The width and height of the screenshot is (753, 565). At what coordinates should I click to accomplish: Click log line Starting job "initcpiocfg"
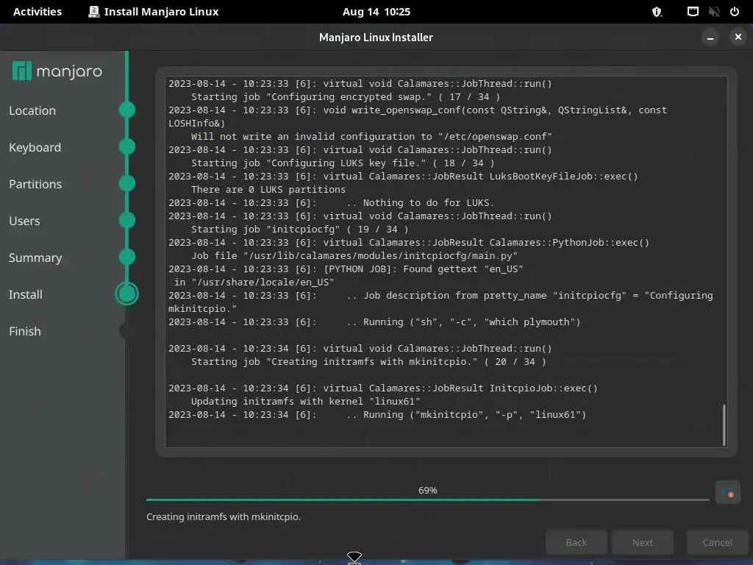click(300, 230)
